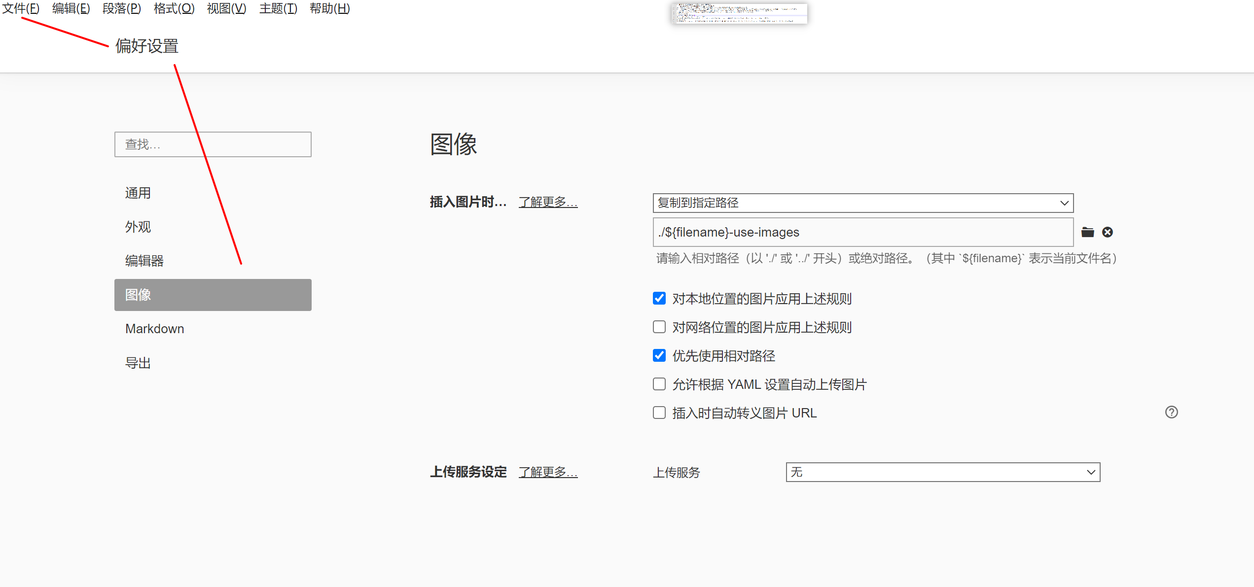Click the clear path X icon

click(1107, 232)
